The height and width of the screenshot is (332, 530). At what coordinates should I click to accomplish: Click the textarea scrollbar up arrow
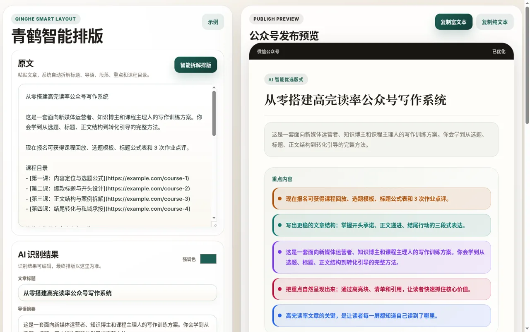[x=214, y=87]
